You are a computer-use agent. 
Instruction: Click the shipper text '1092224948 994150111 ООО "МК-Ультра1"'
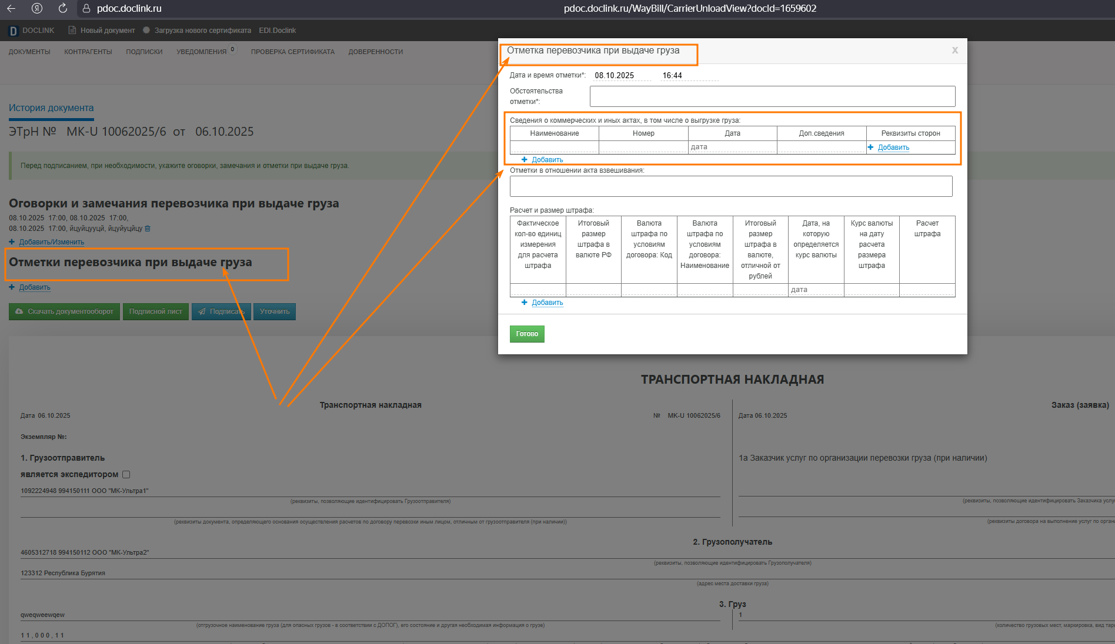[x=85, y=491]
